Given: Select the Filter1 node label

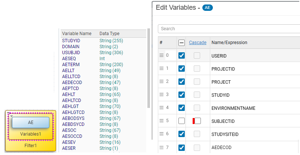Looking at the screenshot, I should (31, 146).
